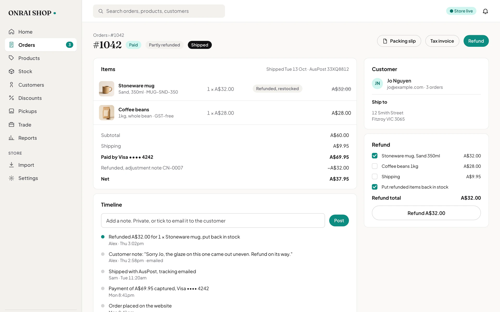
Task: Click timeline entry 'Shipped with AusPost, tracking emailed'
Action: (152, 271)
